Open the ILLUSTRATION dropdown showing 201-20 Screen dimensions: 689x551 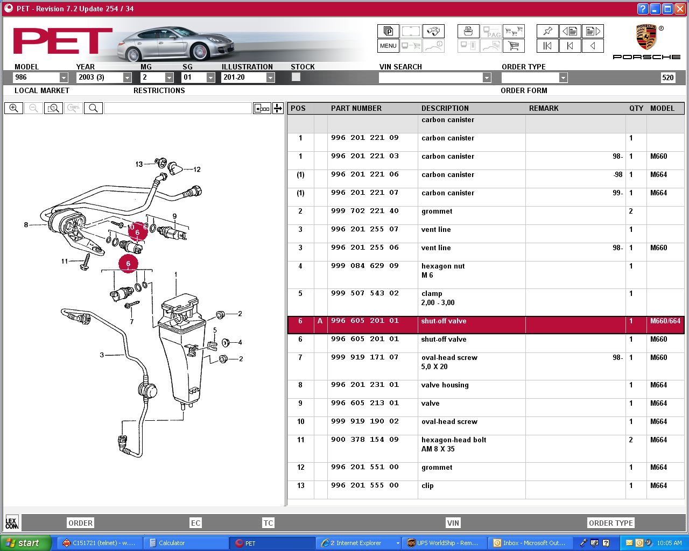tap(270, 77)
